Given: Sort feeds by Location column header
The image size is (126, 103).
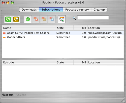Looking at the screenshot, I should tap(106, 28).
